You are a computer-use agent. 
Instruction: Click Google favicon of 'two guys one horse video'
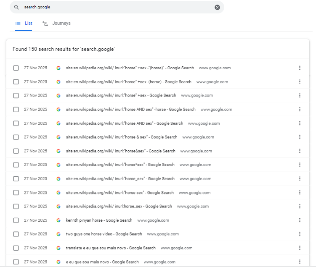tap(58, 234)
